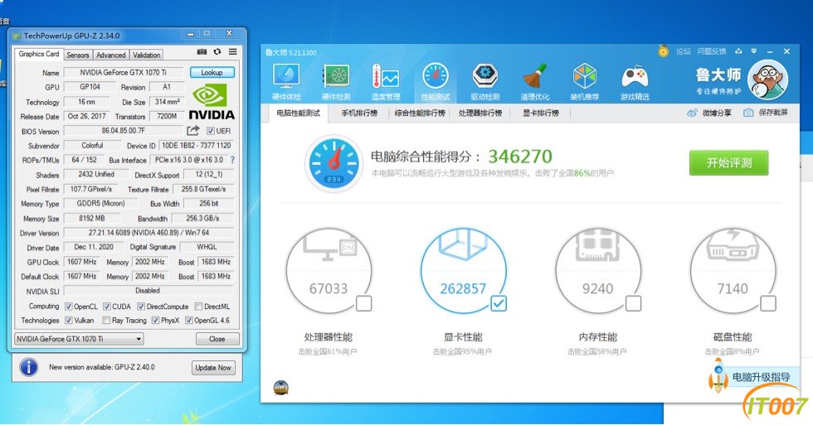Toggle the OpenCL checkbox

coord(68,307)
